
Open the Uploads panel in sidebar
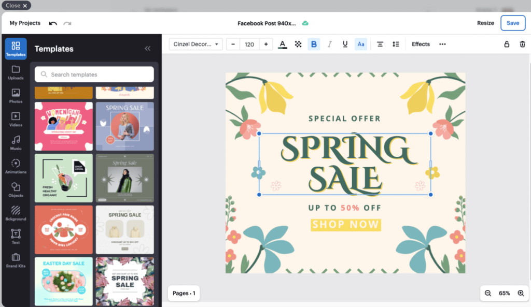pyautogui.click(x=16, y=72)
